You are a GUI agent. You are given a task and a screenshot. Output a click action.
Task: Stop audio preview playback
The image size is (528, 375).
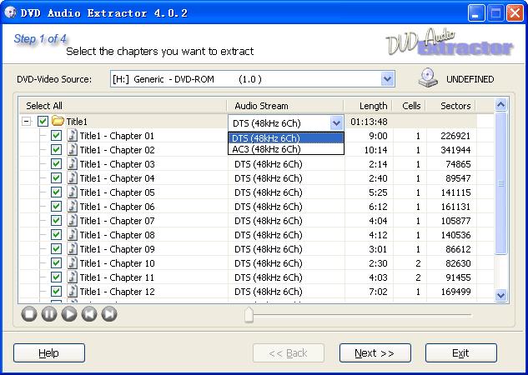point(29,314)
